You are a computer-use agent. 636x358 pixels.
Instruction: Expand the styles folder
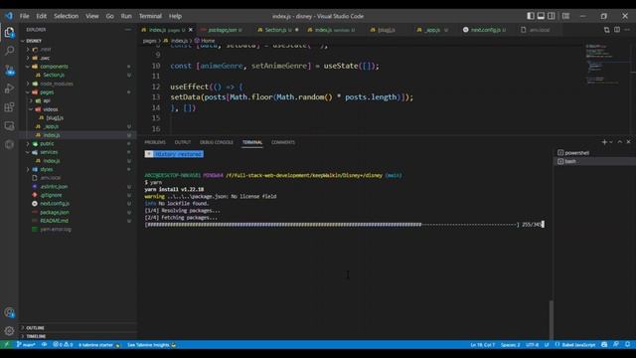point(47,169)
